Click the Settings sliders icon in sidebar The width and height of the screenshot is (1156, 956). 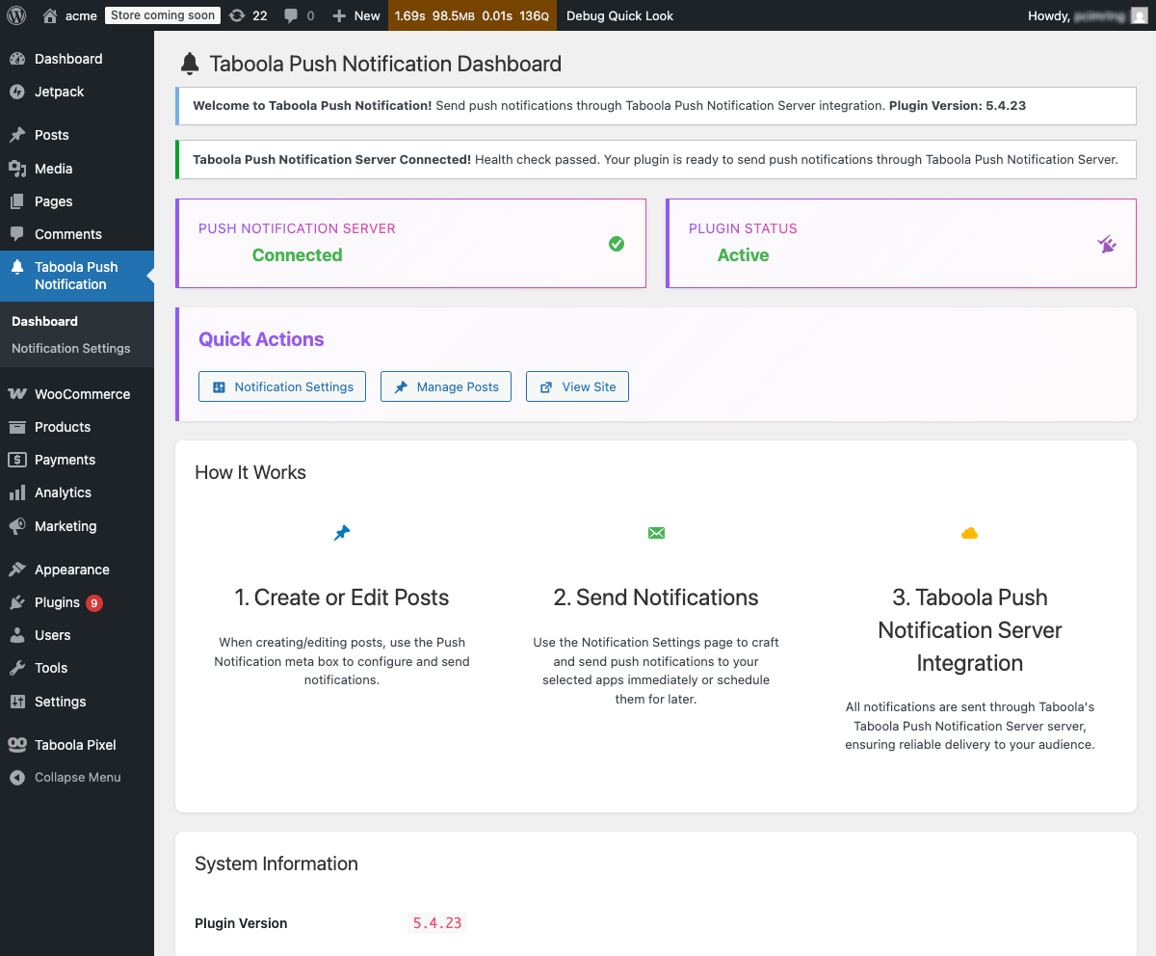(x=17, y=702)
